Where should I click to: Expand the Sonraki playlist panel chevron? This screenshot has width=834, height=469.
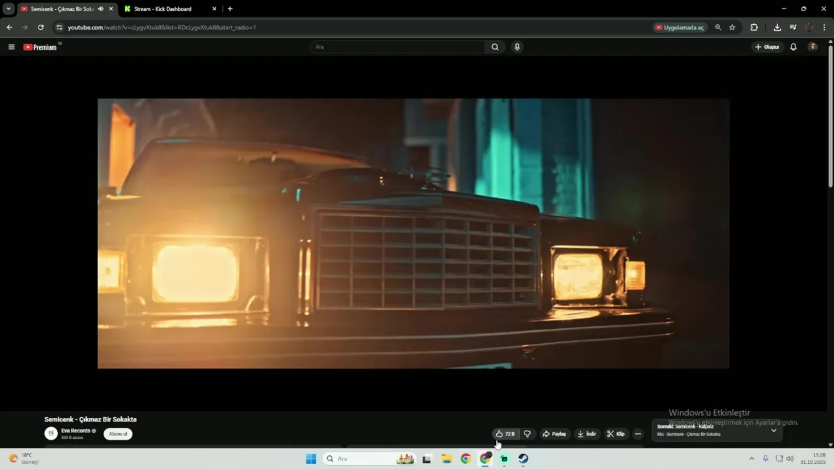click(774, 431)
